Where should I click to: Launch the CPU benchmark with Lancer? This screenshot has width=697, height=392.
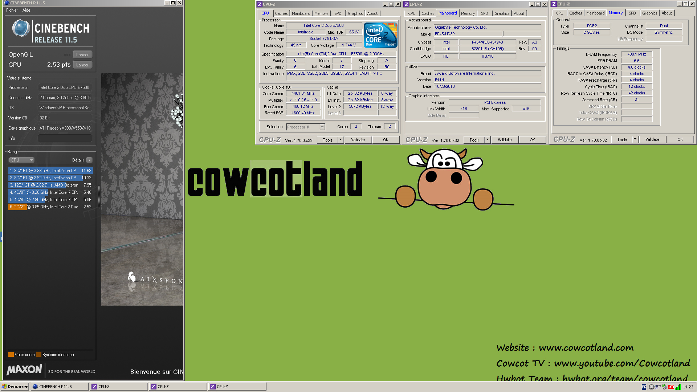click(82, 65)
